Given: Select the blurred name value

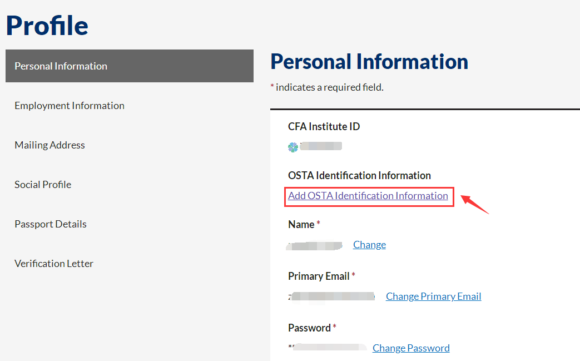Looking at the screenshot, I should click(x=315, y=246).
